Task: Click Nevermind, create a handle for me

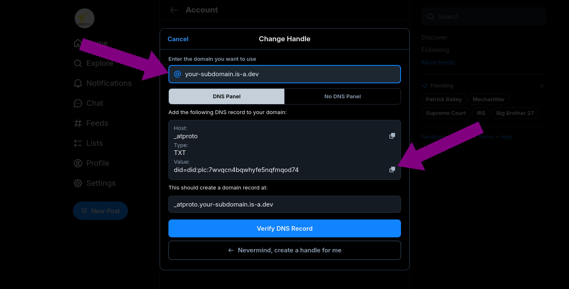Action: point(285,250)
